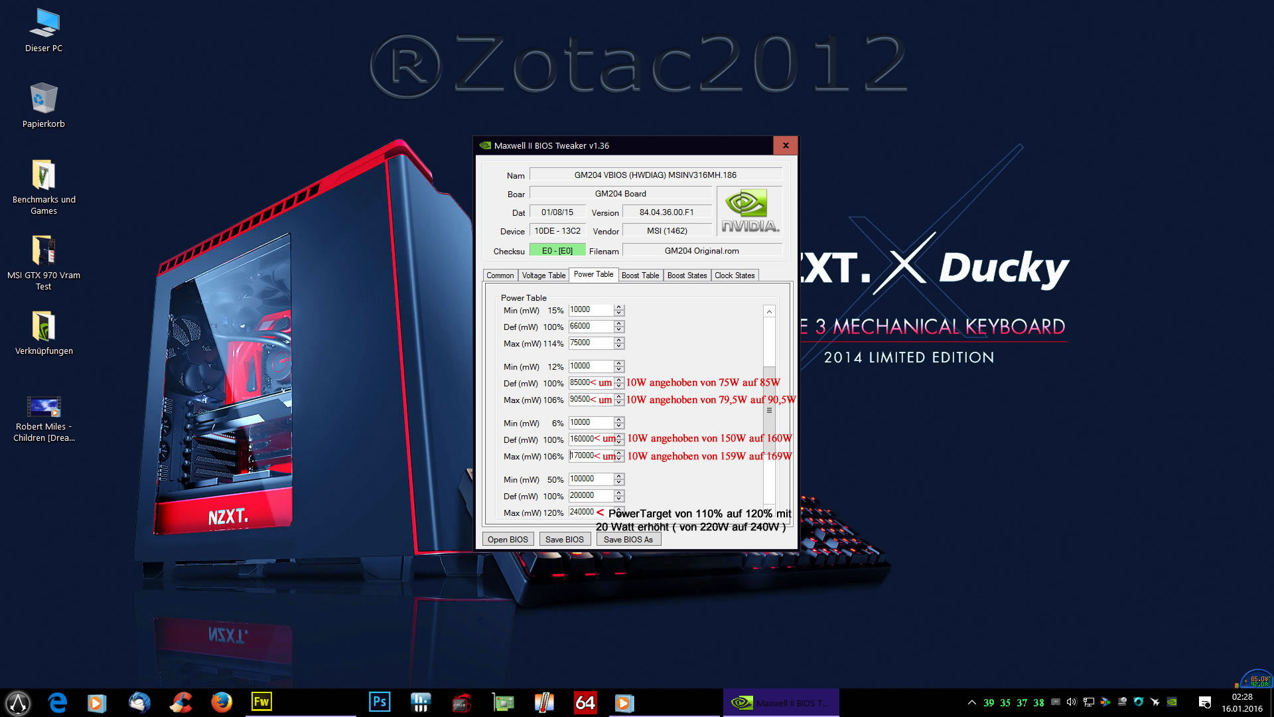1274x717 pixels.
Task: Show hidden system tray icons
Action: coord(972,702)
